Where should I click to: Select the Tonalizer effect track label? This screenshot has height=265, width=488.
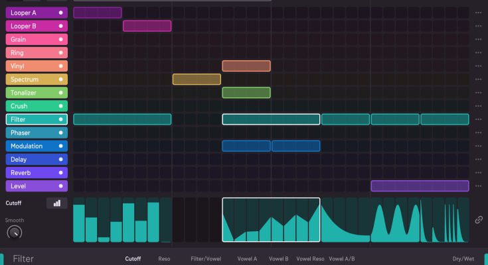[x=30, y=93]
